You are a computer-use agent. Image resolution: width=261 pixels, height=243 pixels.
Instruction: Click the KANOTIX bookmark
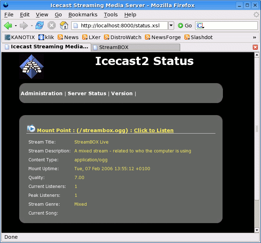(x=20, y=37)
